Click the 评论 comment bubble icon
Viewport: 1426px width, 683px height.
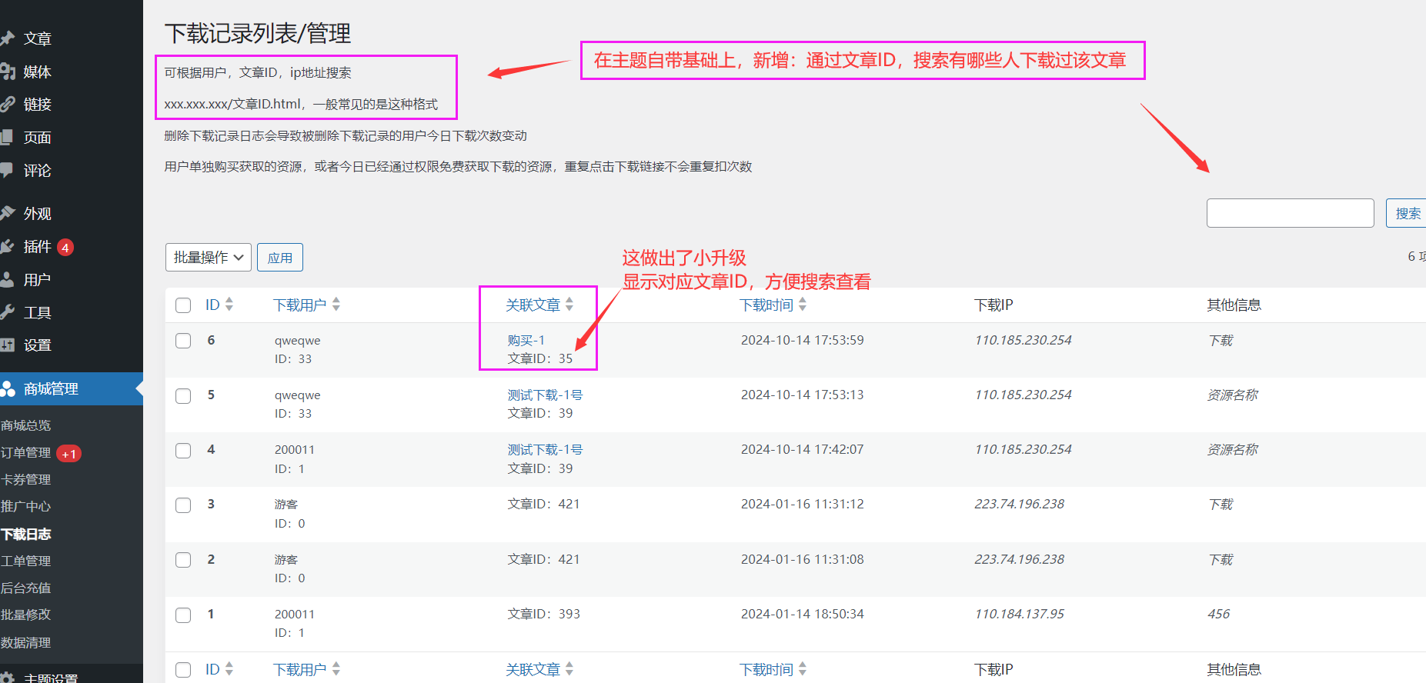(x=8, y=170)
